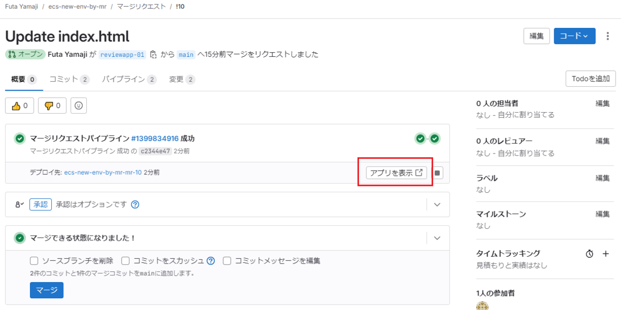Open the コード dropdown button
621x310 pixels.
click(x=574, y=36)
